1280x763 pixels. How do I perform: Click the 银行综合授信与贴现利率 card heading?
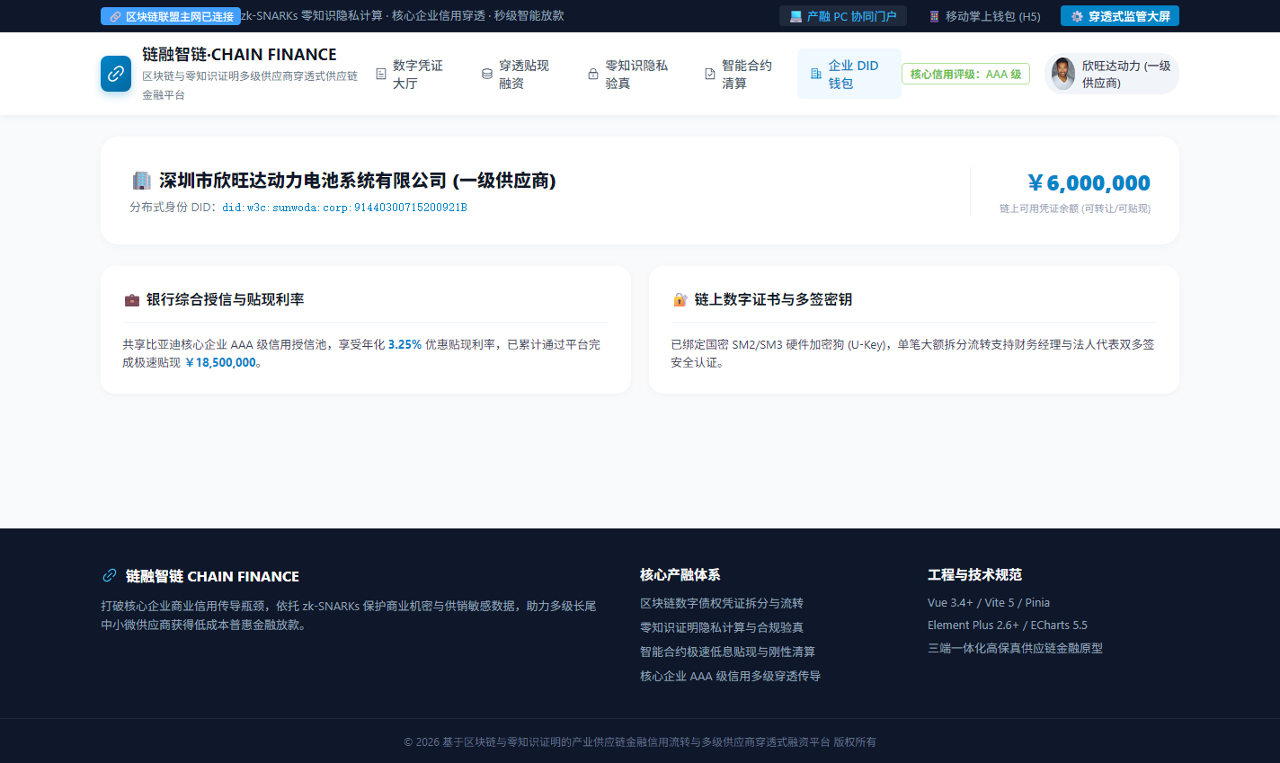pos(225,299)
